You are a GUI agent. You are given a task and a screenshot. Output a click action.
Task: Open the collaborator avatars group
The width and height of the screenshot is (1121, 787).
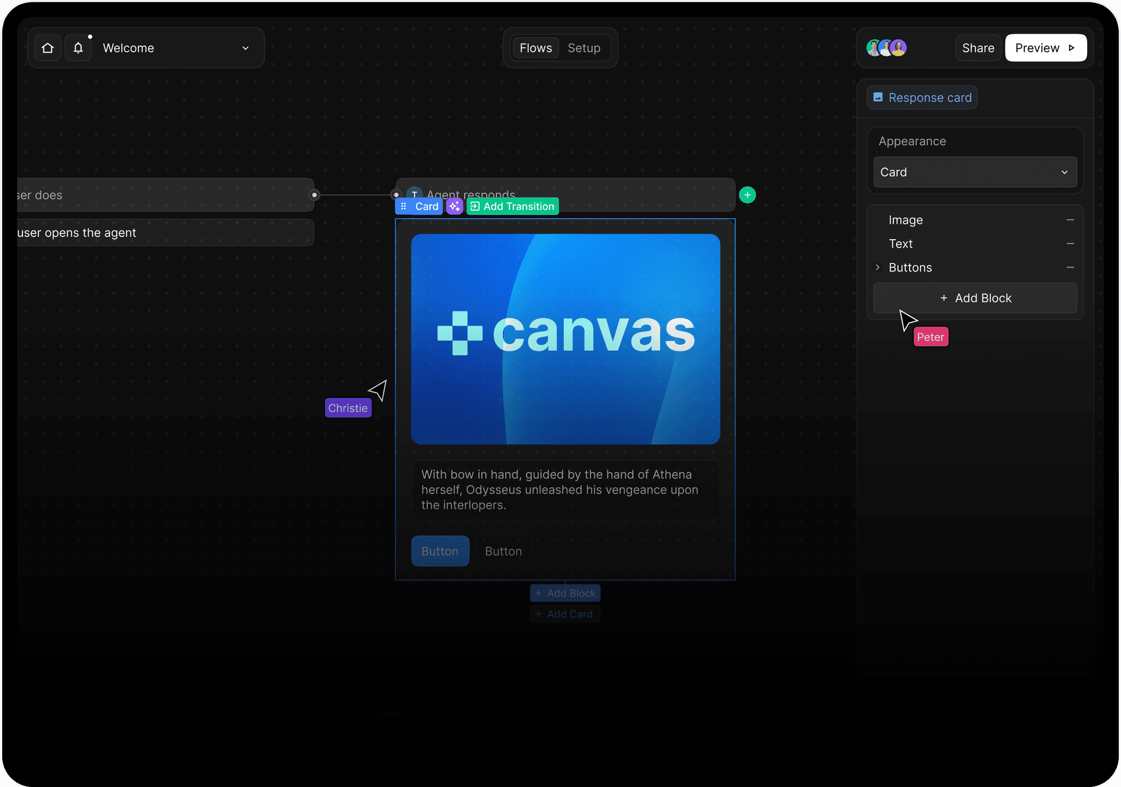click(x=886, y=48)
